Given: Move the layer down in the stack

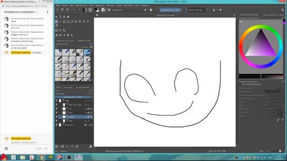Looking at the screenshot, I should click(67, 146).
